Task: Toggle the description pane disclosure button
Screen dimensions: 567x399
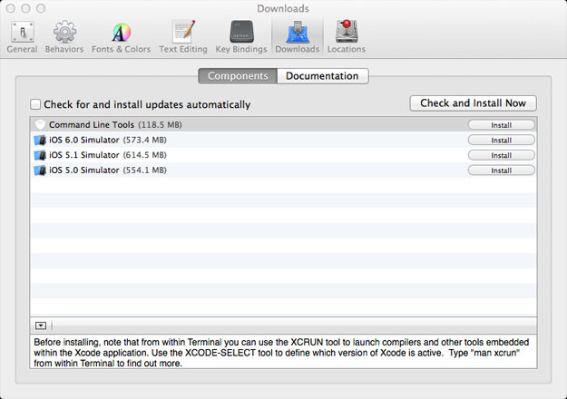Action: [x=41, y=326]
